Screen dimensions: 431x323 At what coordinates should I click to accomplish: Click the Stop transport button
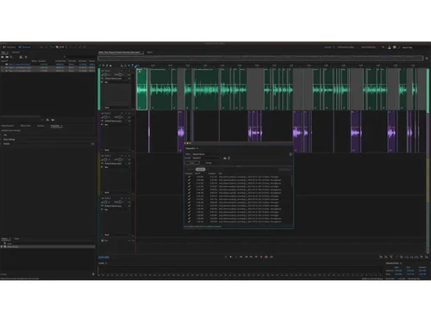point(226,257)
